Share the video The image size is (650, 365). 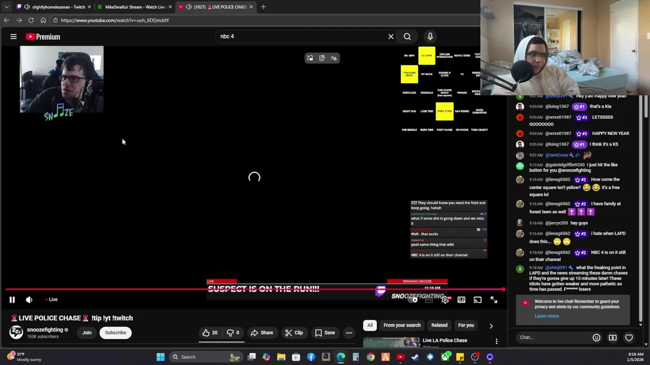coord(262,333)
